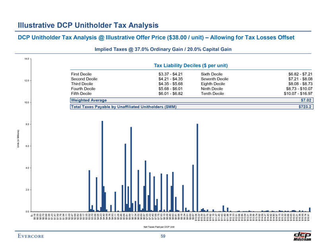The width and height of the screenshot is (326, 252).
Task: Select the slide title 'Illustrative DCP Unitholder Tax Analysis'
Action: click(x=88, y=25)
